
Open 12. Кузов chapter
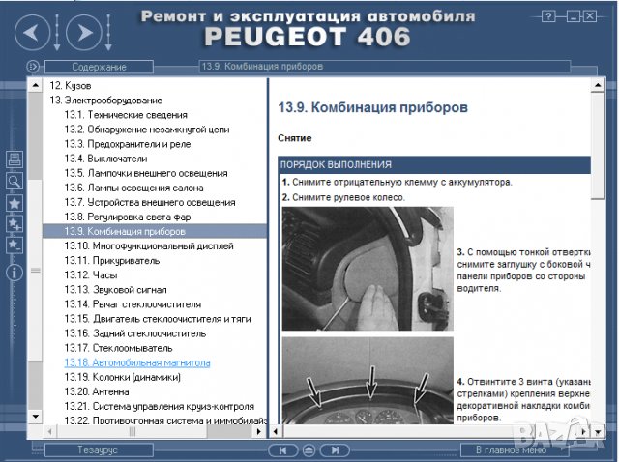[71, 86]
